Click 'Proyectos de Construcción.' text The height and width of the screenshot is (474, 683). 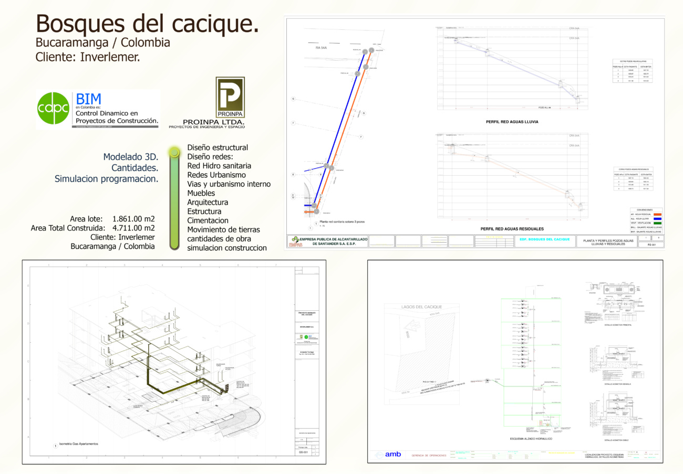(x=117, y=121)
